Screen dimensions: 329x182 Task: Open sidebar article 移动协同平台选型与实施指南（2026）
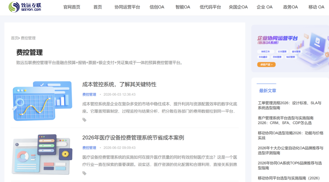289,178
